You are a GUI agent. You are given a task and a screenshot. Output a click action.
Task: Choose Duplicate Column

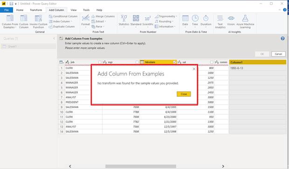tap(62, 27)
